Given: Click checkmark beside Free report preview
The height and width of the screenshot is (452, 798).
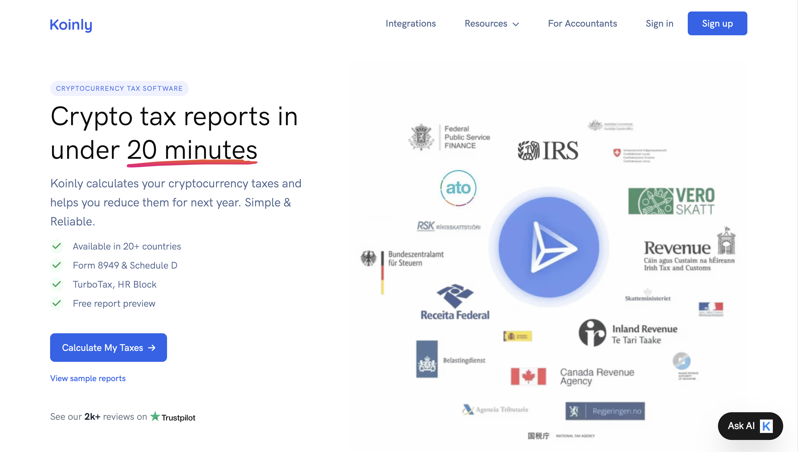Looking at the screenshot, I should coord(57,303).
